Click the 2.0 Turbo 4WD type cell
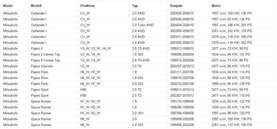Screen dimensions: 277x129 click(148, 25)
